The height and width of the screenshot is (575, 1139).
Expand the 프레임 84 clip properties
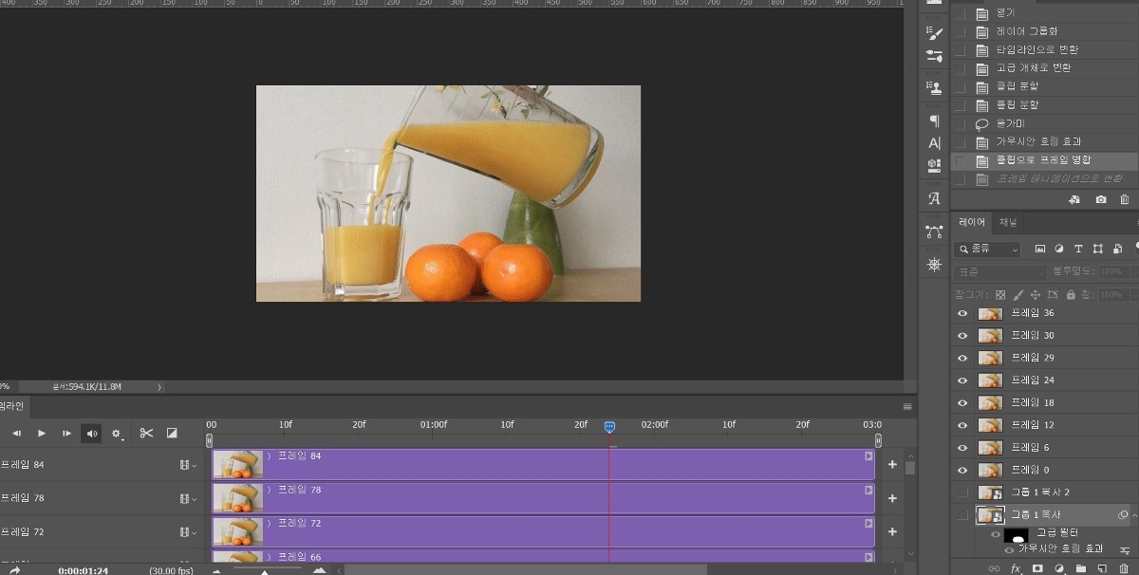pos(269,456)
